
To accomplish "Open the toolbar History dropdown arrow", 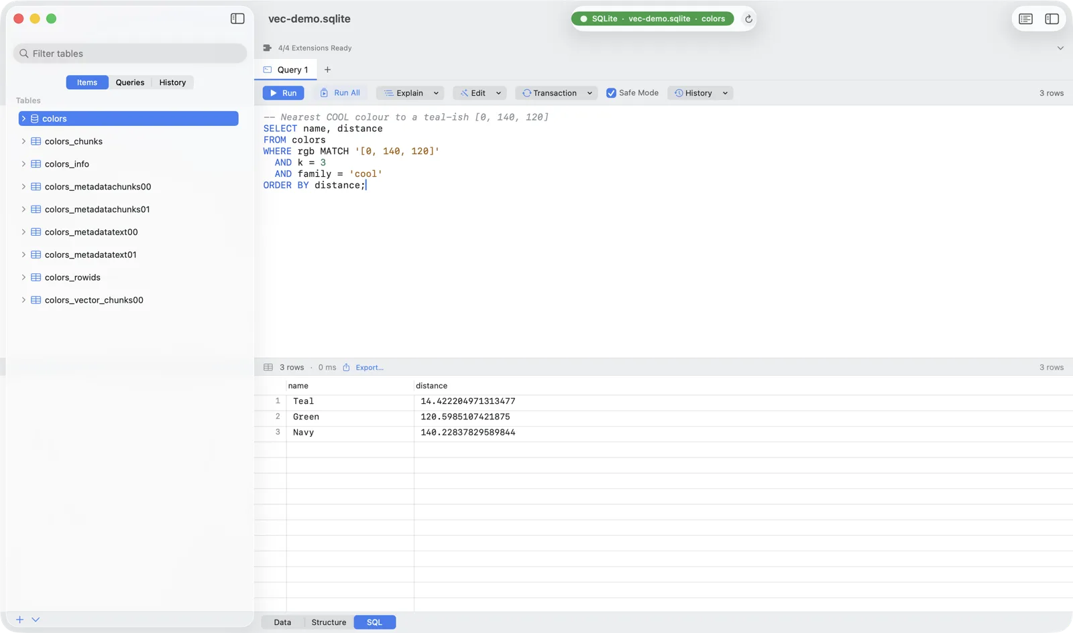I will click(x=725, y=93).
